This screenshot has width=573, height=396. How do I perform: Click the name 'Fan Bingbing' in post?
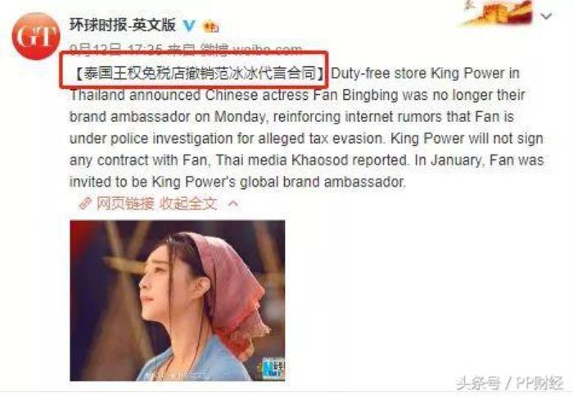click(355, 96)
